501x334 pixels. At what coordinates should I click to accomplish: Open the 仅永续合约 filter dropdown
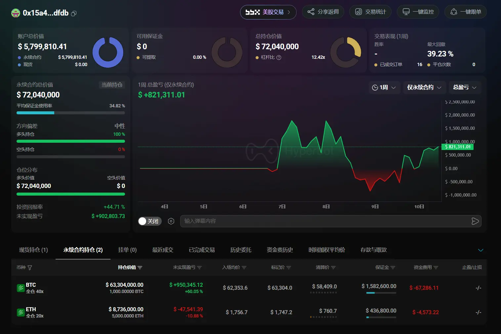424,88
